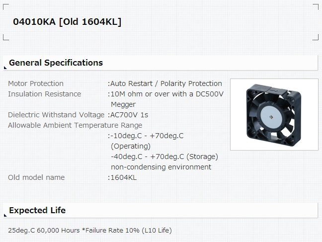Click the bottom-right corner bracket of title box
322x242 pixels.
[316, 37]
